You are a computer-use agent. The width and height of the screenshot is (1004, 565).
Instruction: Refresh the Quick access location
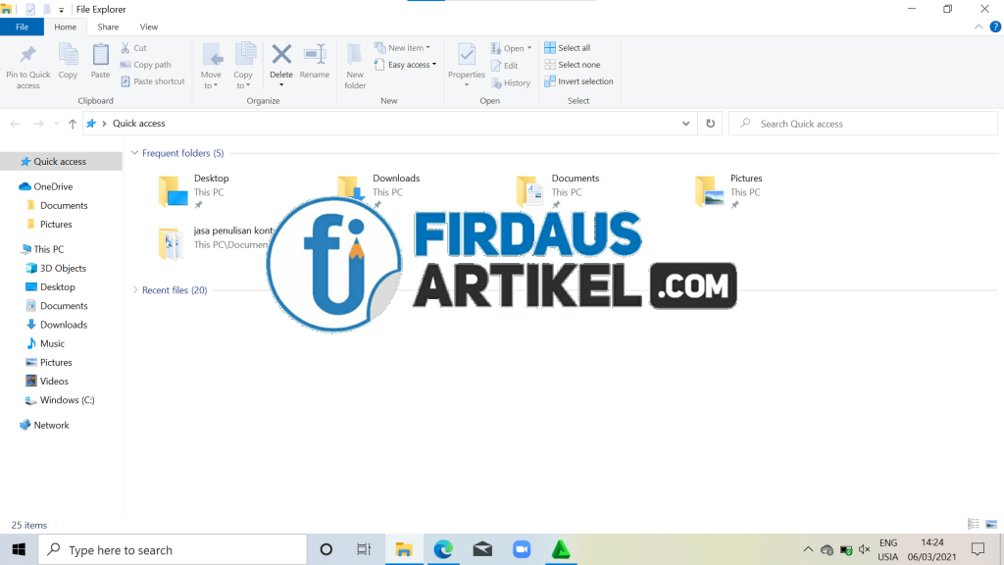tap(710, 124)
